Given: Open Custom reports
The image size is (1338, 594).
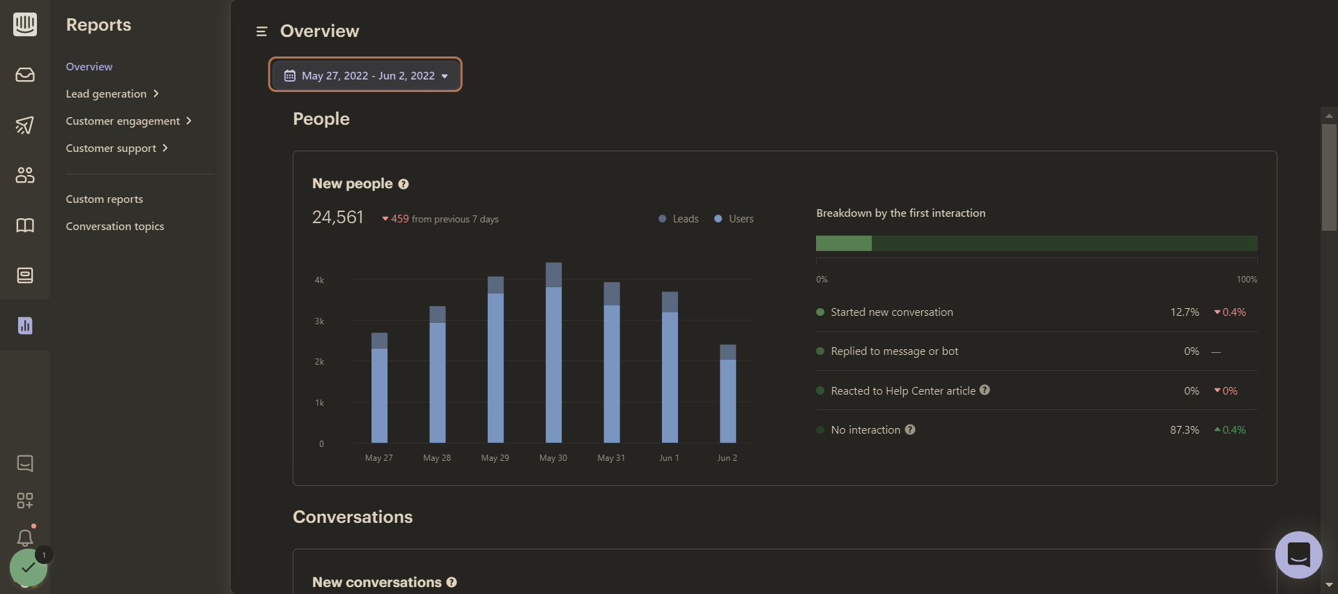Looking at the screenshot, I should (x=105, y=199).
